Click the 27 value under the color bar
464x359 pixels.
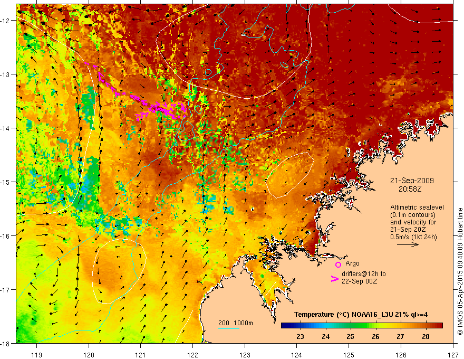(400, 337)
